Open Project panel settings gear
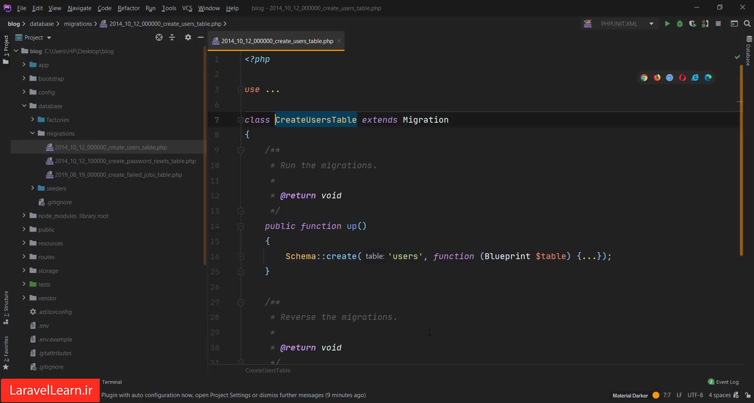 tap(188, 37)
